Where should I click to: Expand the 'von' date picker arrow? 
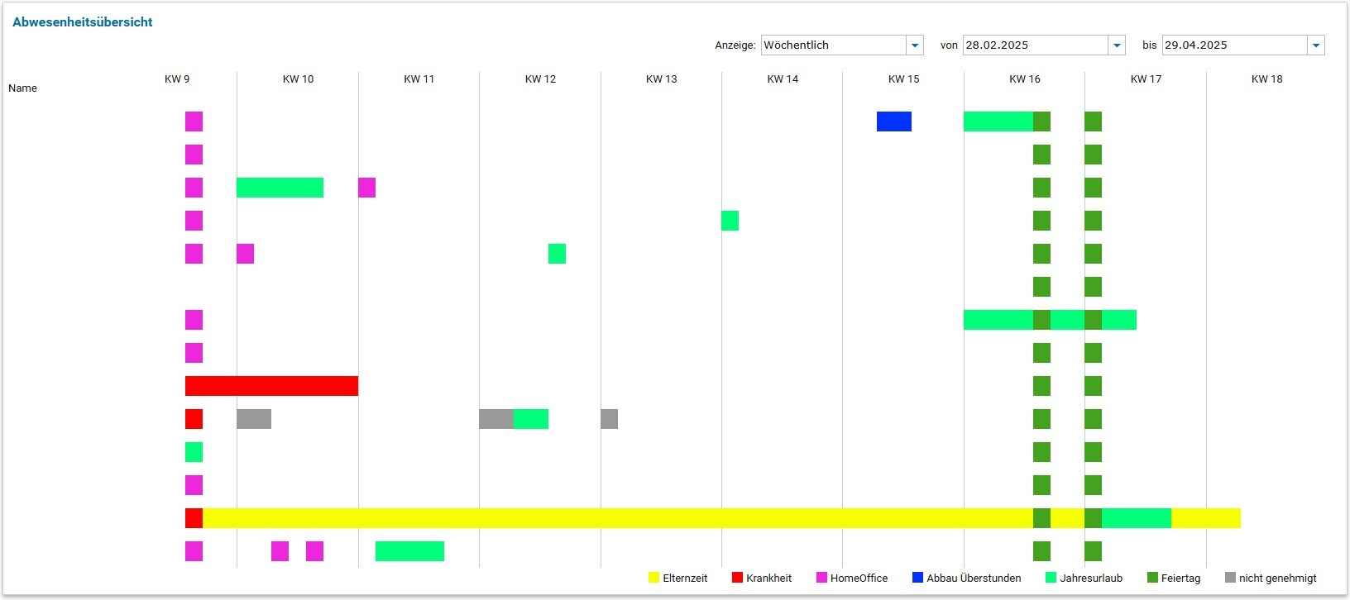pyautogui.click(x=1117, y=45)
